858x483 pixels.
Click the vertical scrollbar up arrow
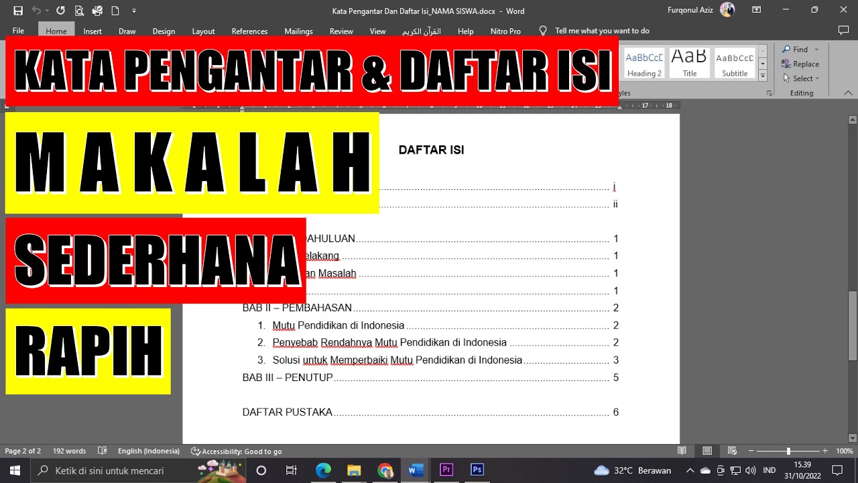[853, 120]
